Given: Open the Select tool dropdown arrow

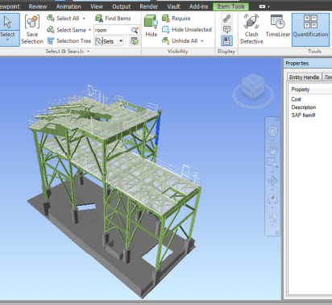Looking at the screenshot, I should (x=7, y=40).
